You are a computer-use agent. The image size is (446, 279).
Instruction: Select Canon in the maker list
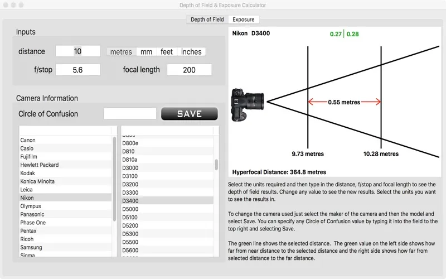65,140
